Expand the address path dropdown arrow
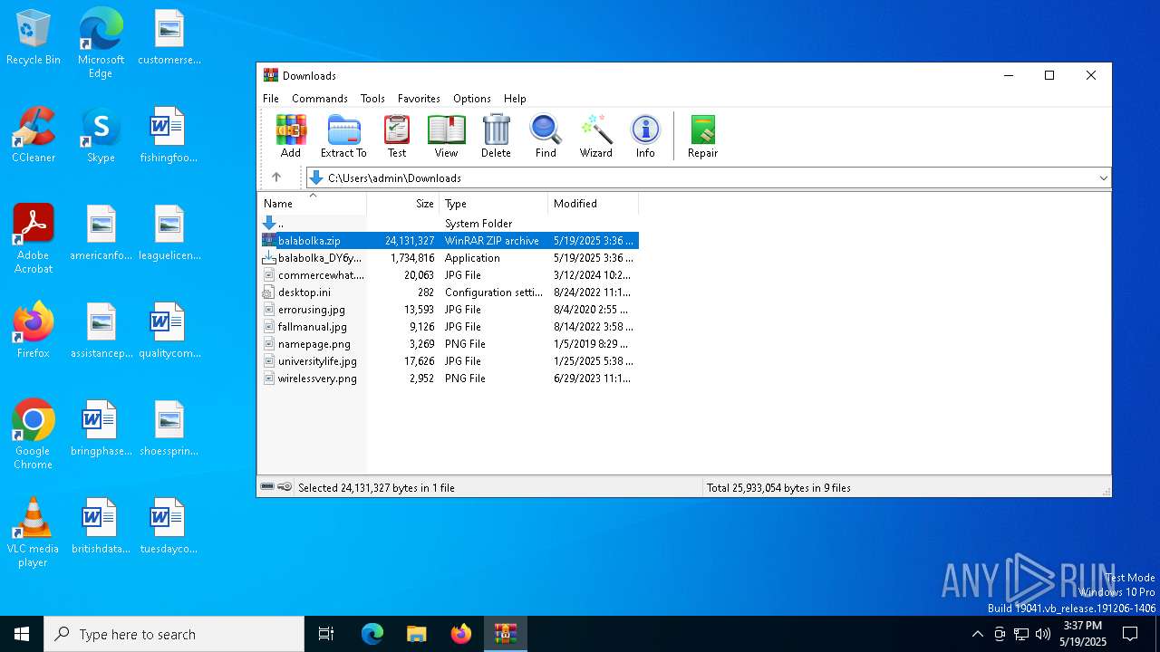1160x652 pixels. coord(1103,177)
